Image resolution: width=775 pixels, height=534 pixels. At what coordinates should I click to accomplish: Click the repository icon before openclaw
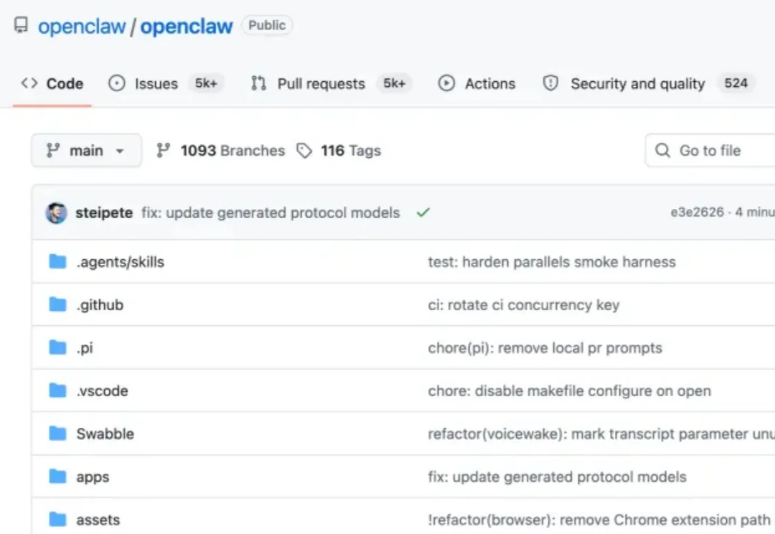tap(21, 24)
